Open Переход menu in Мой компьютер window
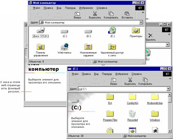Image resolution: width=173 pixels, height=139 pixels. 70,8
